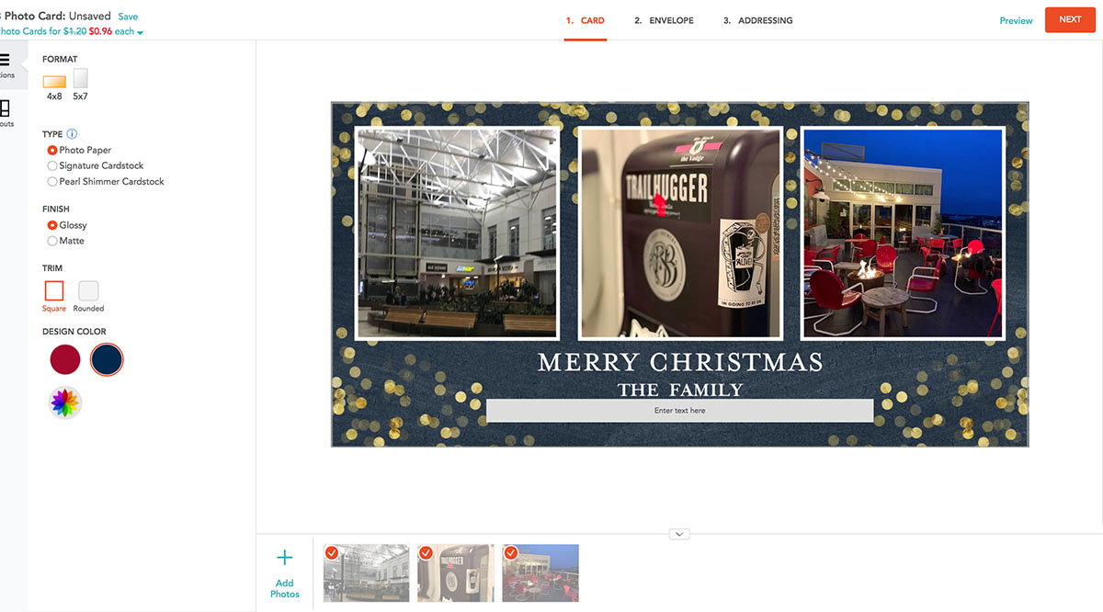The width and height of the screenshot is (1103, 612).
Task: Click the Type info icon
Action: pyautogui.click(x=72, y=134)
